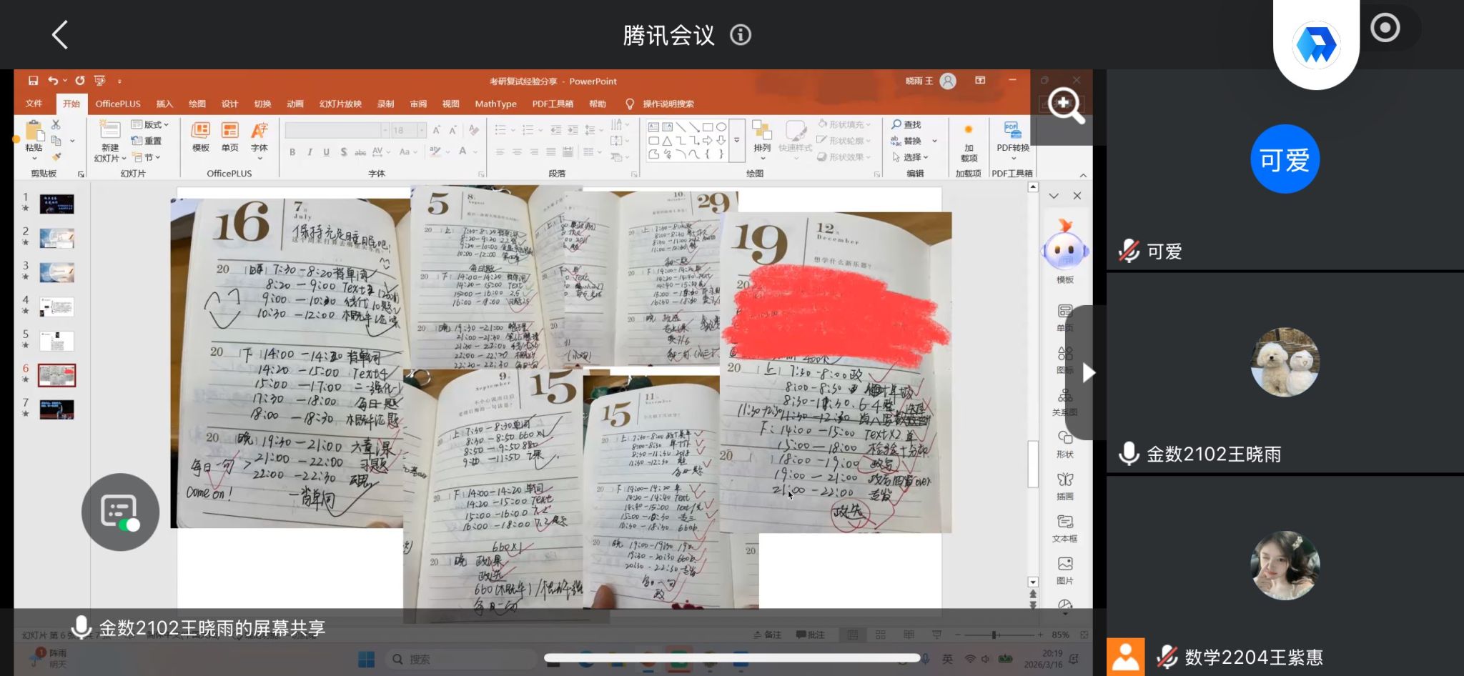
Task: Click the 操作说明搜索 search box
Action: point(668,104)
